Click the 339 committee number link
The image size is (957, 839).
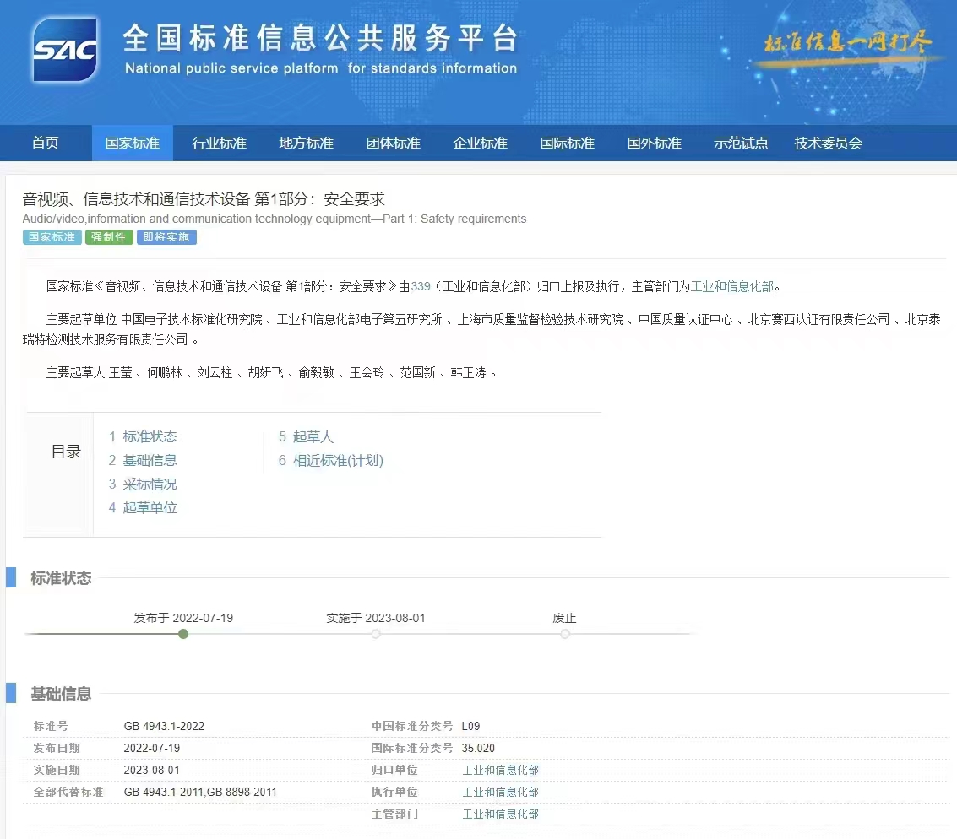421,286
